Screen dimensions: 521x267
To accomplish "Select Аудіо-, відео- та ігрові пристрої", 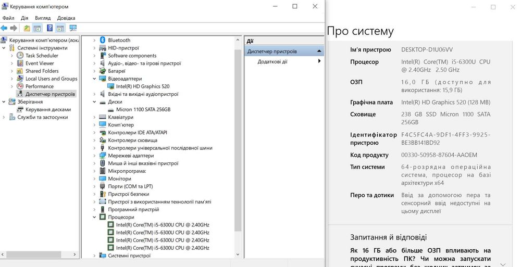I will click(x=144, y=63).
